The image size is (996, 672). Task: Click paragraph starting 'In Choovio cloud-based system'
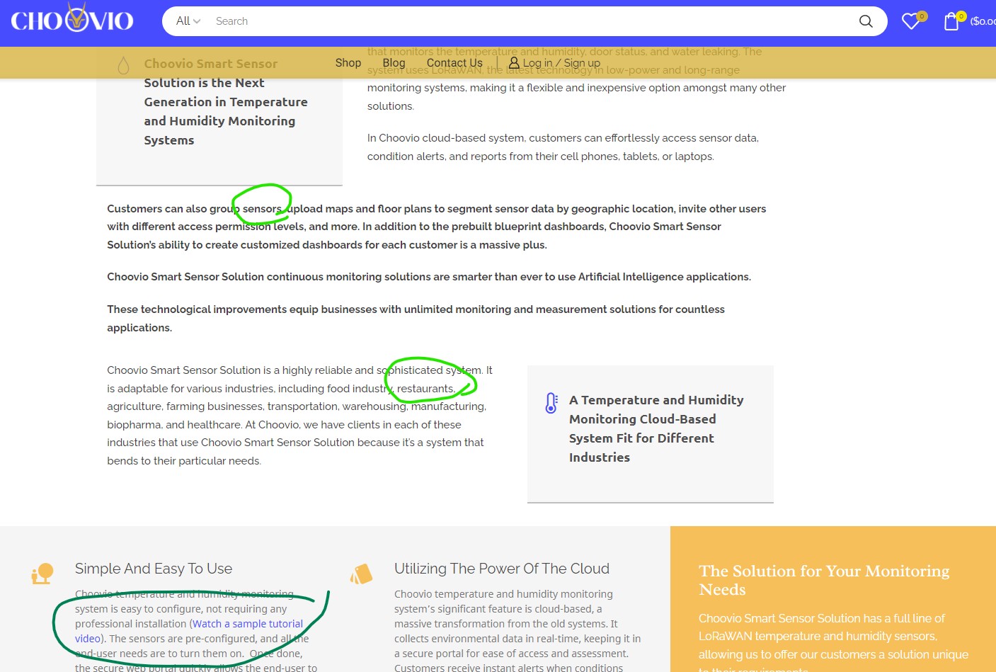(x=563, y=147)
